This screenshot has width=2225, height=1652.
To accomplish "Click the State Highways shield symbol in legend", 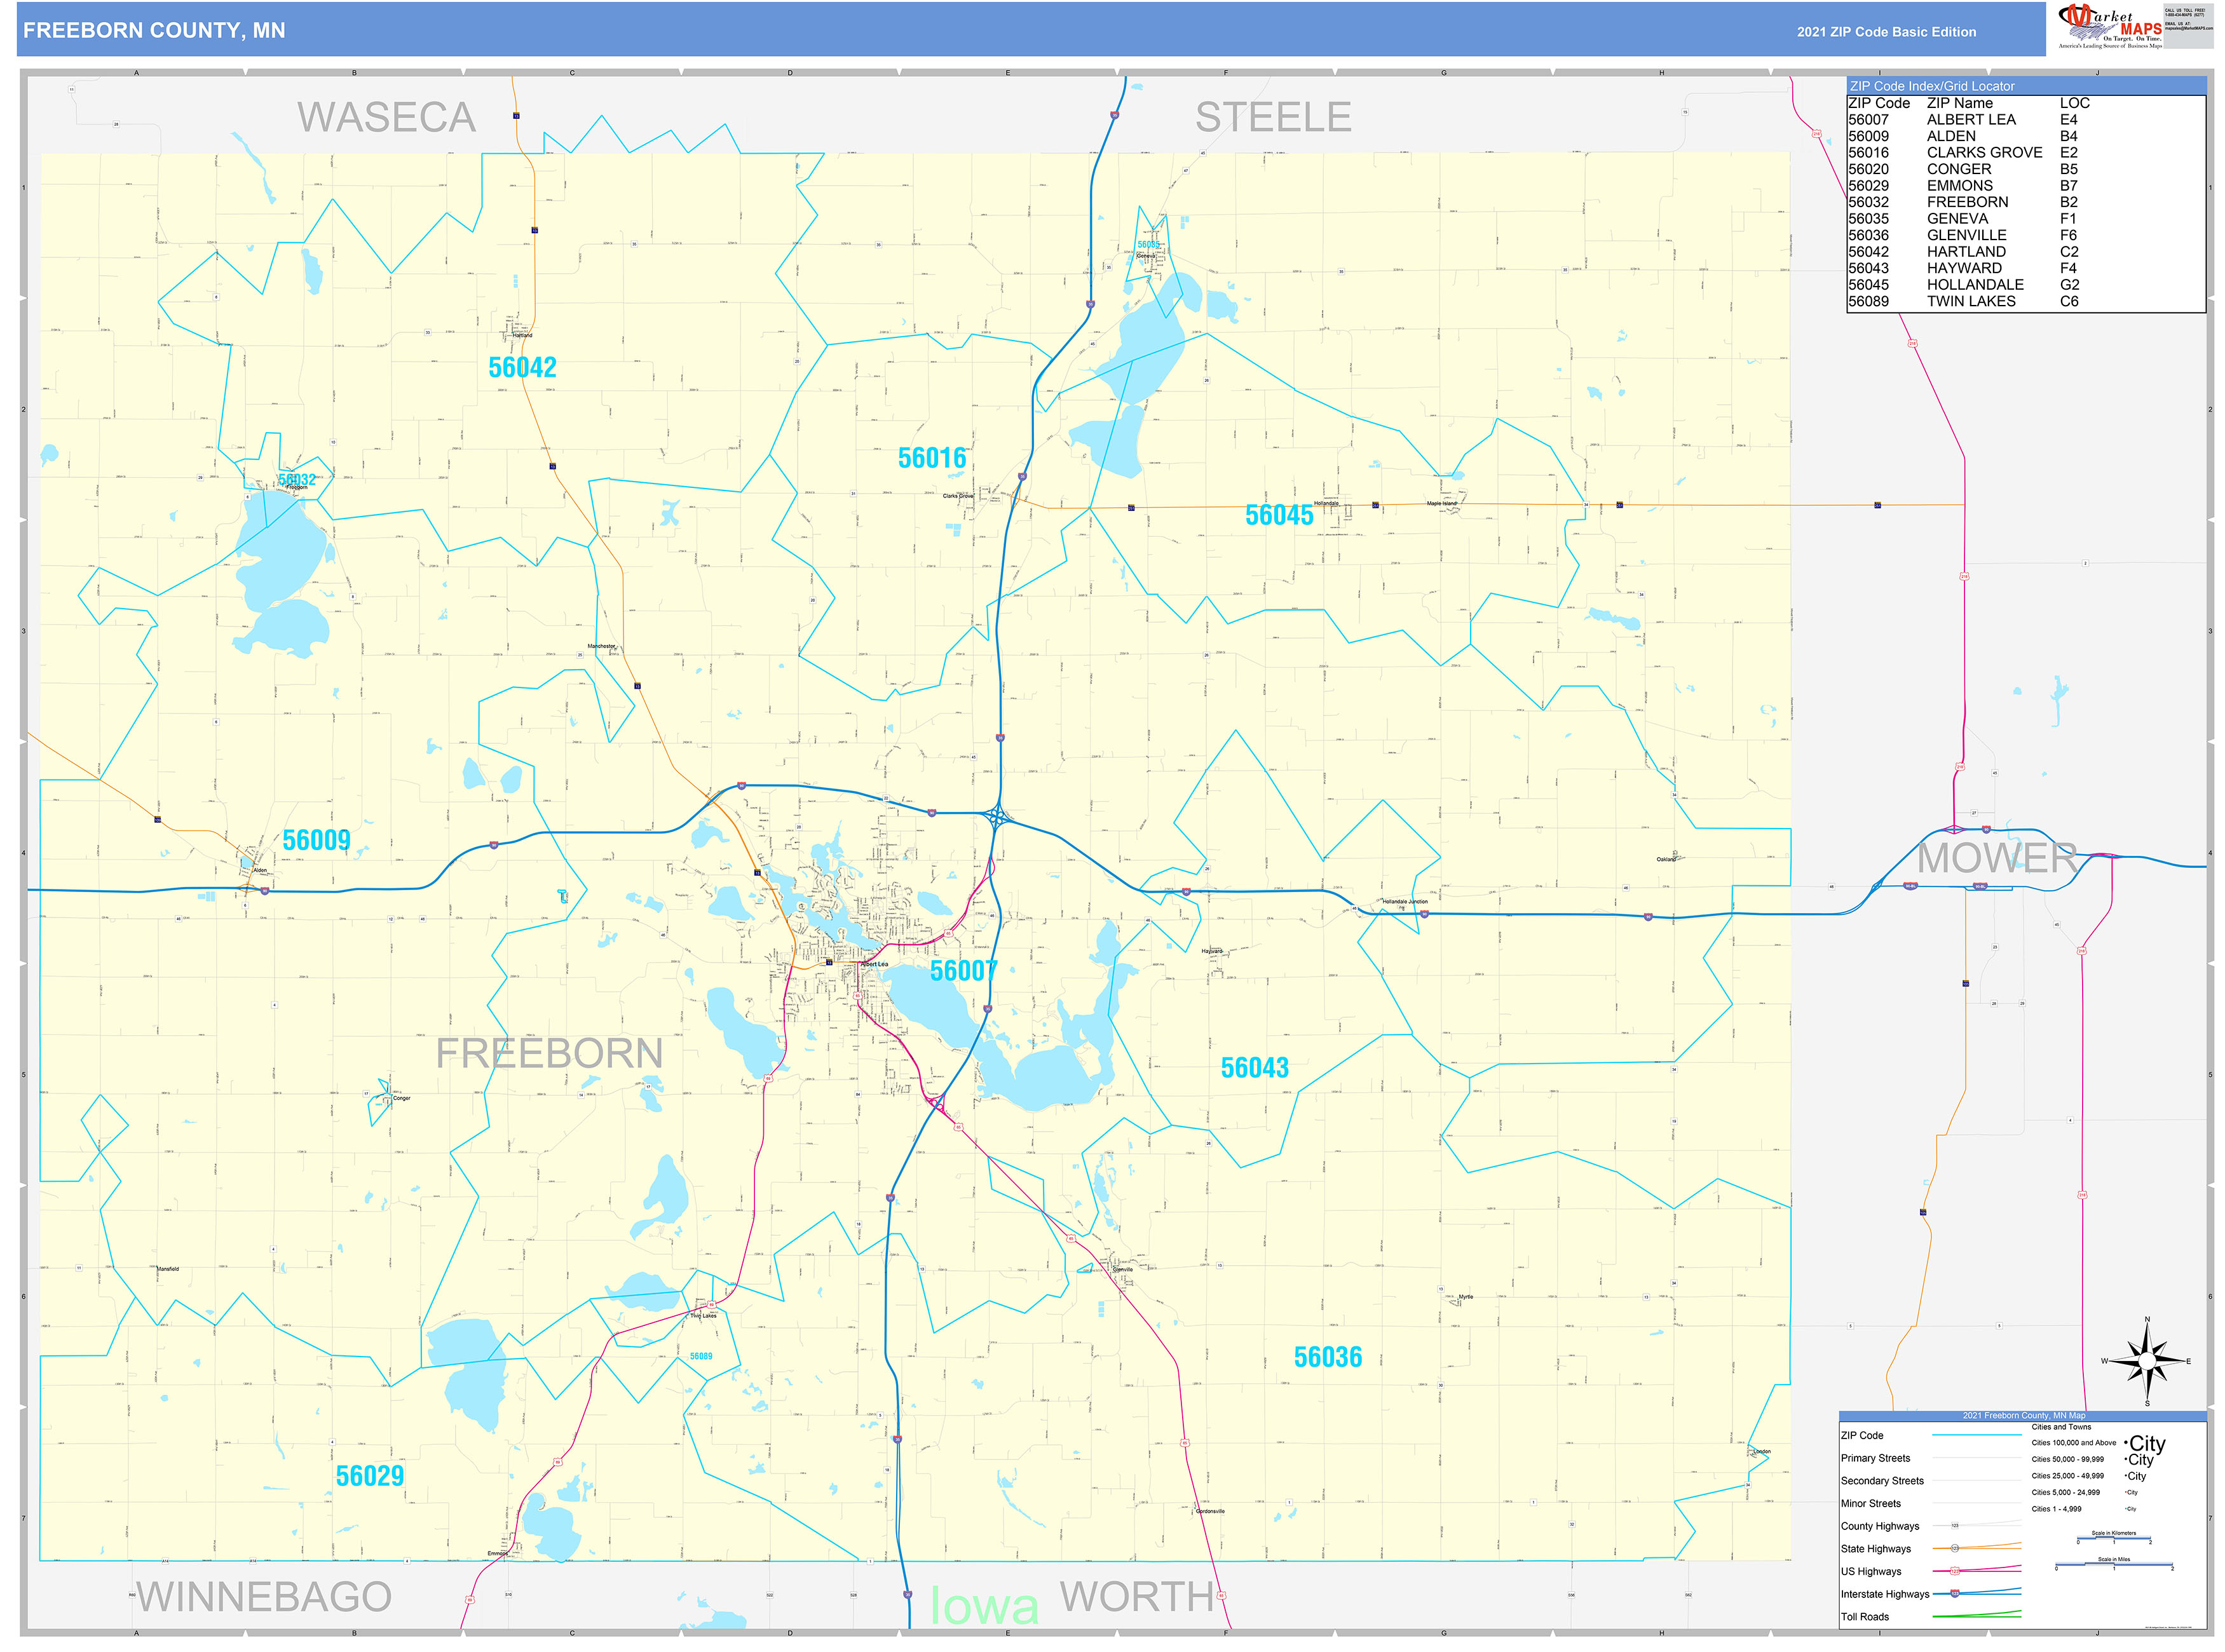I will point(1955,1549).
